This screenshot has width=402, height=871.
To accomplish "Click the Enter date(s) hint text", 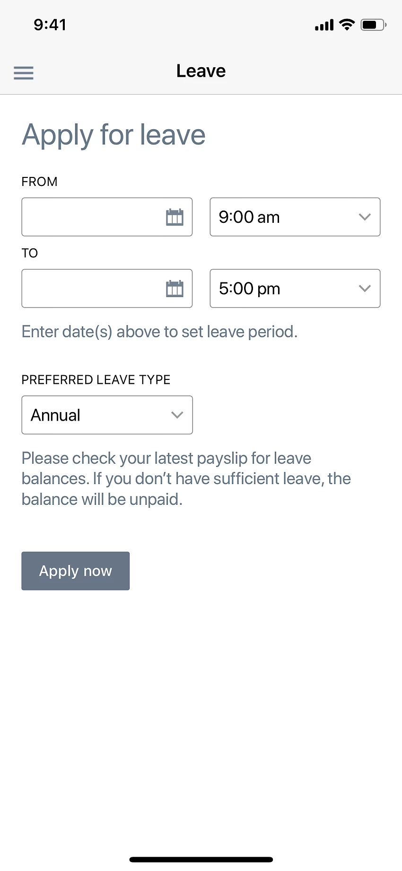I will 159,332.
